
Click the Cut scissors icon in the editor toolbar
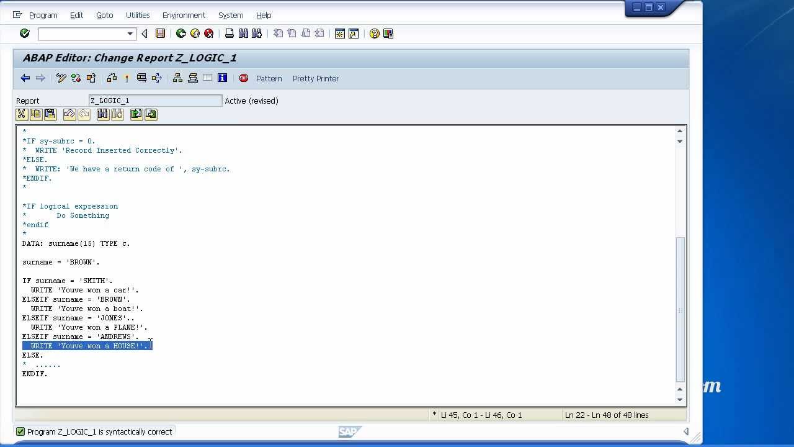[x=22, y=114]
